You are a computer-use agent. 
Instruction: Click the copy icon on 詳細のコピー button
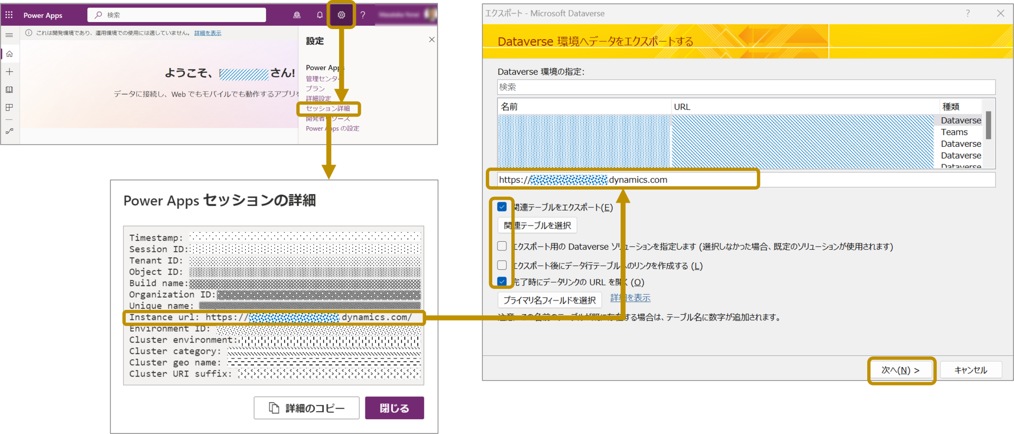tap(274, 408)
